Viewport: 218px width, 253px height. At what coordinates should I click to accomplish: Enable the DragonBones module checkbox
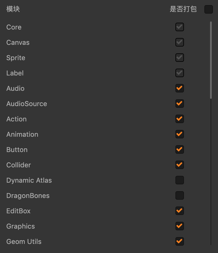tap(179, 195)
